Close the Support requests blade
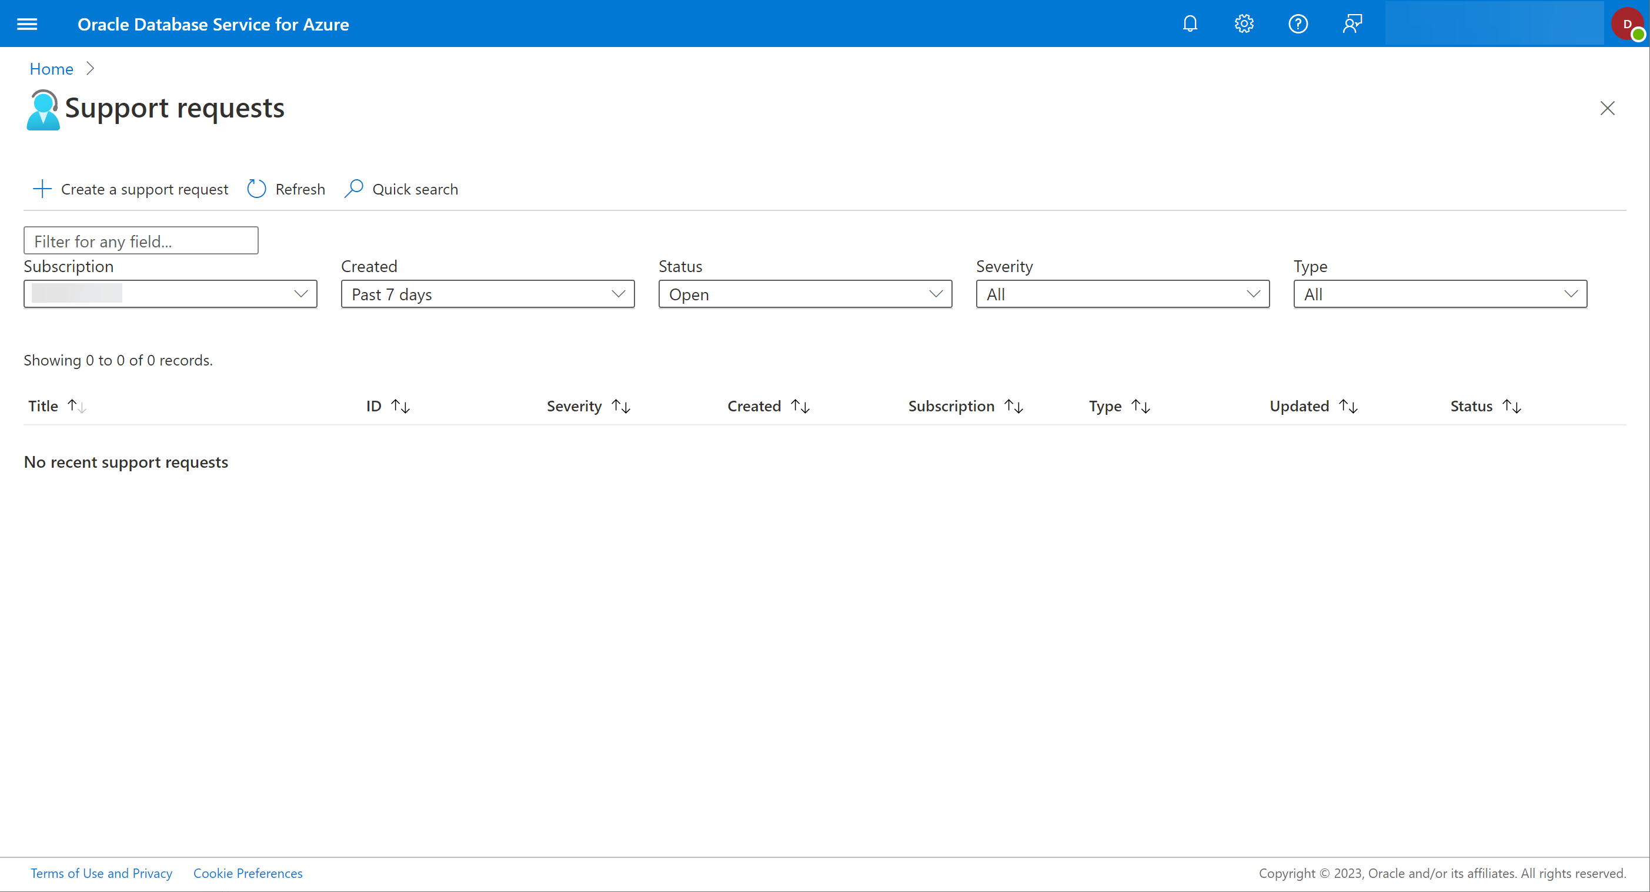 click(1607, 108)
